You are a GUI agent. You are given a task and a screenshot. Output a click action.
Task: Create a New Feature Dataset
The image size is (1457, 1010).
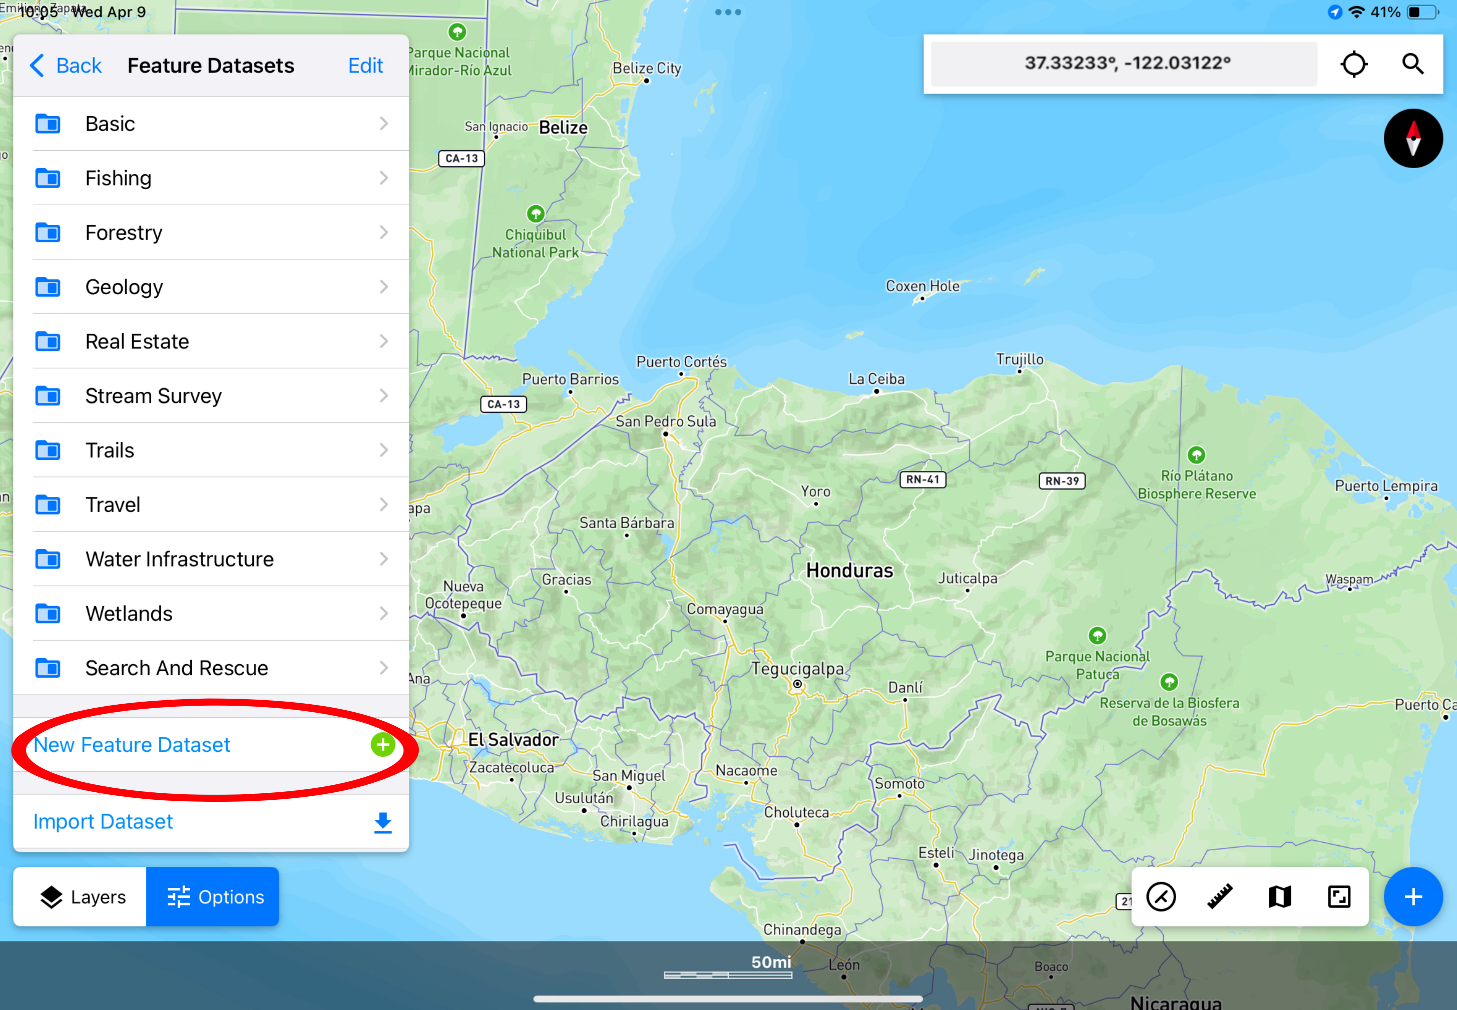point(211,745)
